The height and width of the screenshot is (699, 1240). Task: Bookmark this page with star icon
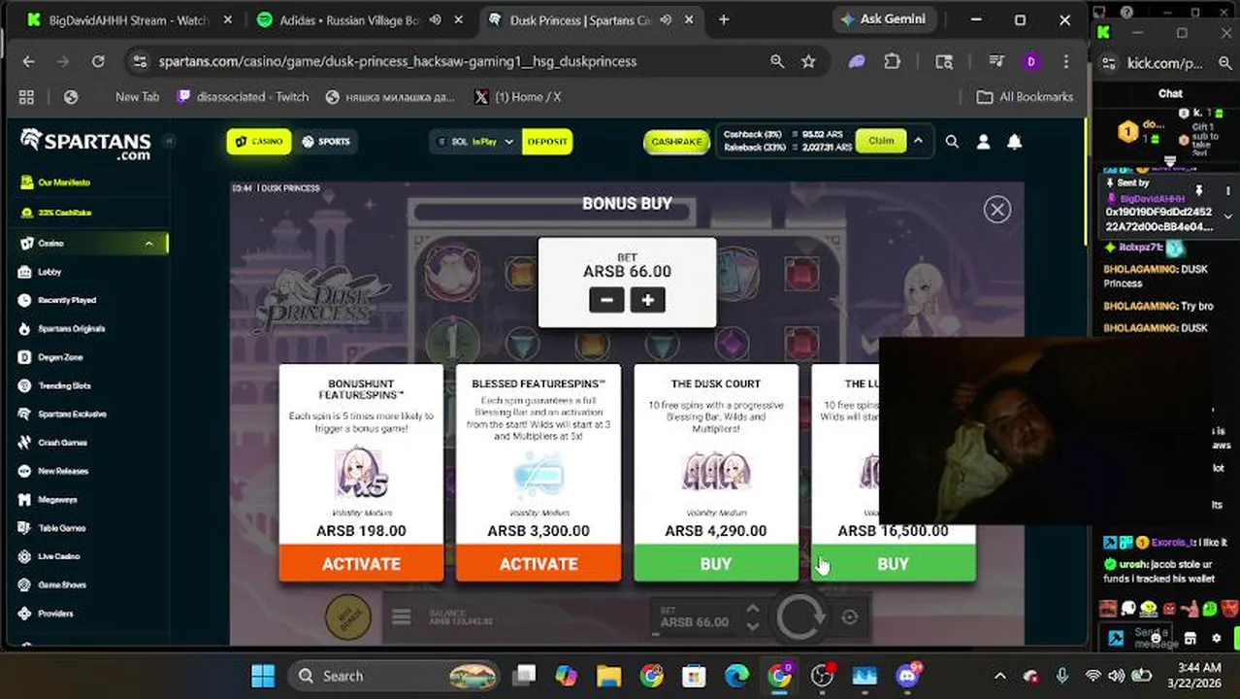808,61
